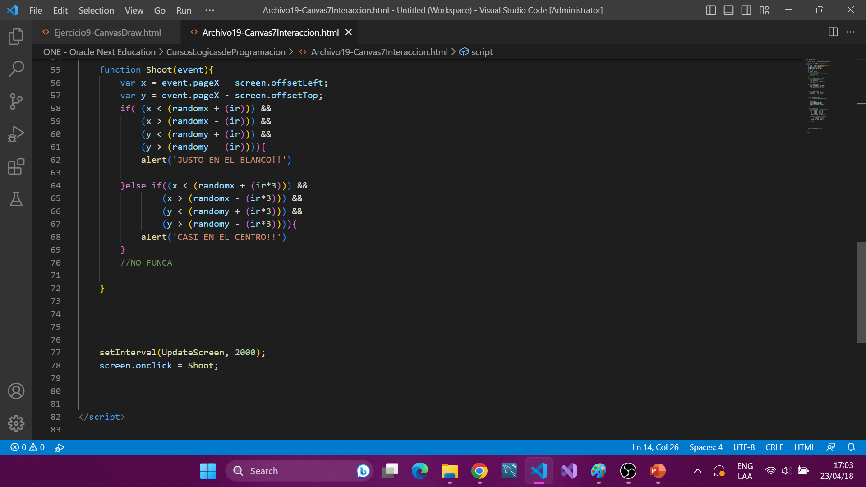Close the Archivo19-Canvas7Interaccion.html tab
The image size is (866, 487).
pyautogui.click(x=348, y=32)
